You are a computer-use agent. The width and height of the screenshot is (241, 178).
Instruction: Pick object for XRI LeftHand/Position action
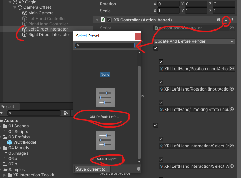232,68
